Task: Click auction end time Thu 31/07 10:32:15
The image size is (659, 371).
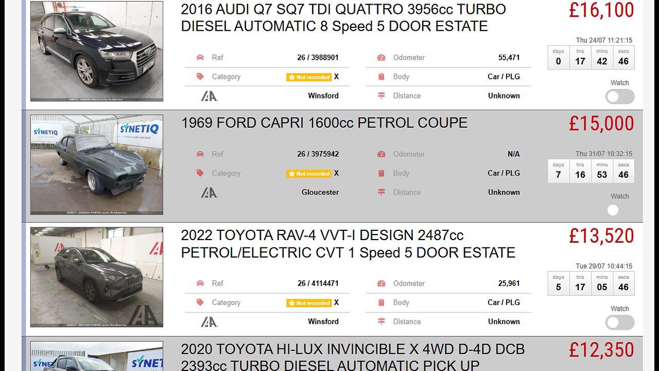Action: (604, 154)
